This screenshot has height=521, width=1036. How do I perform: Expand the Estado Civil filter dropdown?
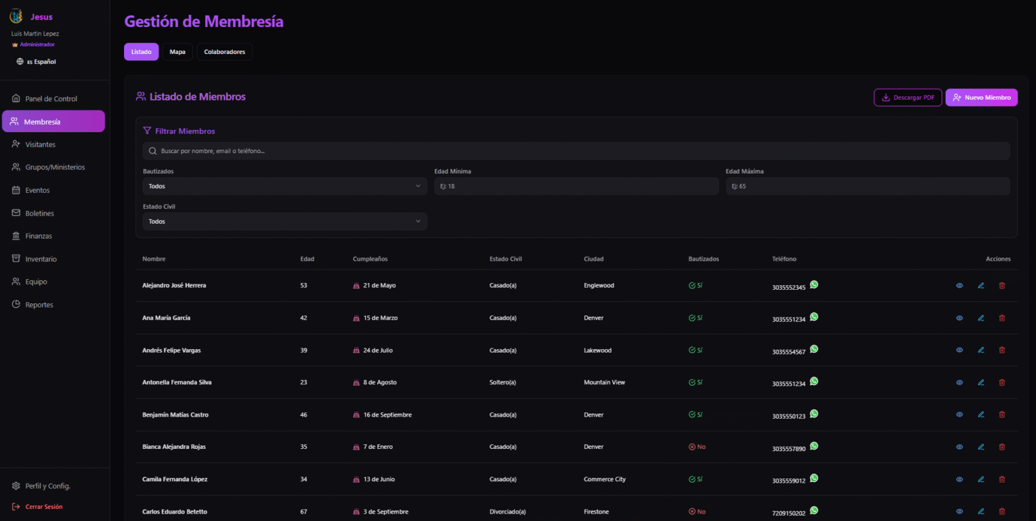285,222
